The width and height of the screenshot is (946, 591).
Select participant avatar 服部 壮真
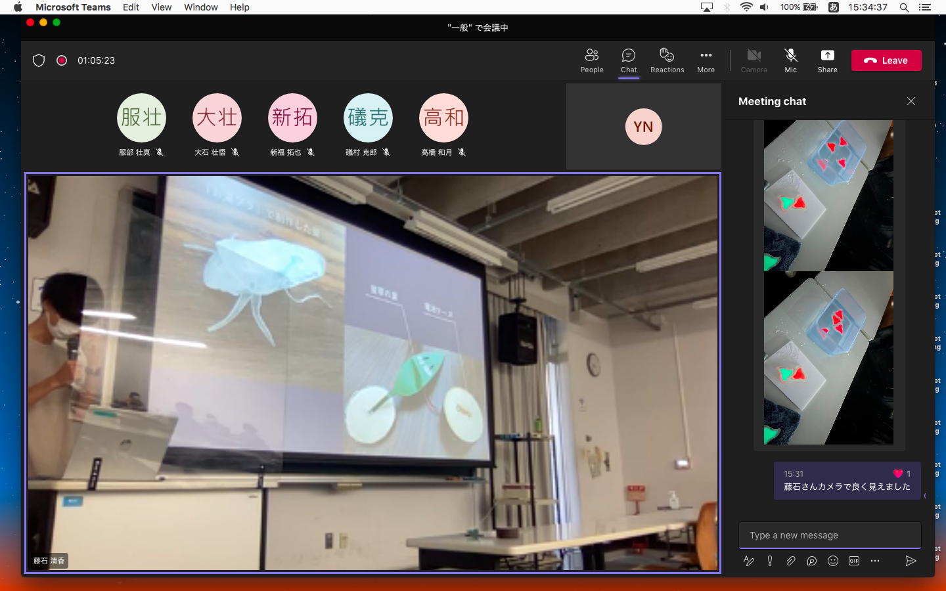pos(141,118)
